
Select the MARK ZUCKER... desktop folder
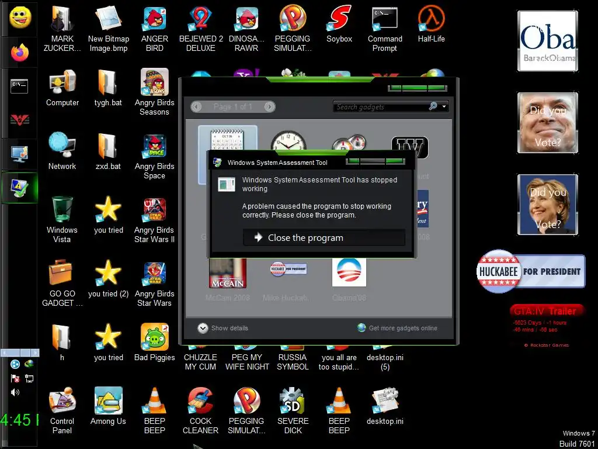pyautogui.click(x=62, y=29)
